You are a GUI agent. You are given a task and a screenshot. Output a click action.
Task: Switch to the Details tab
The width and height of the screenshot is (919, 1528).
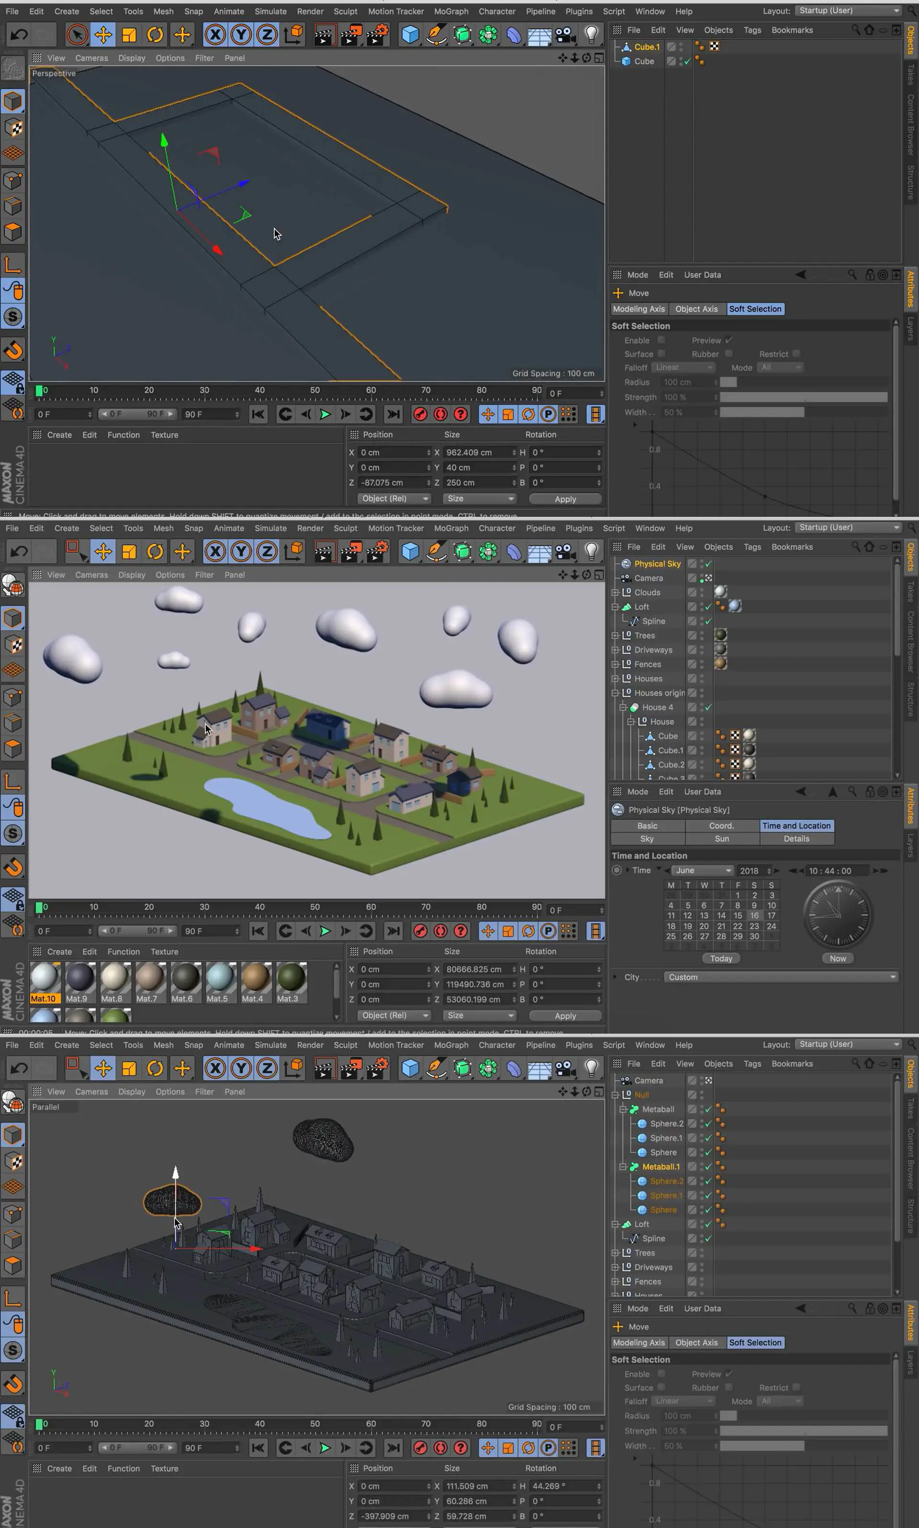coord(796,838)
